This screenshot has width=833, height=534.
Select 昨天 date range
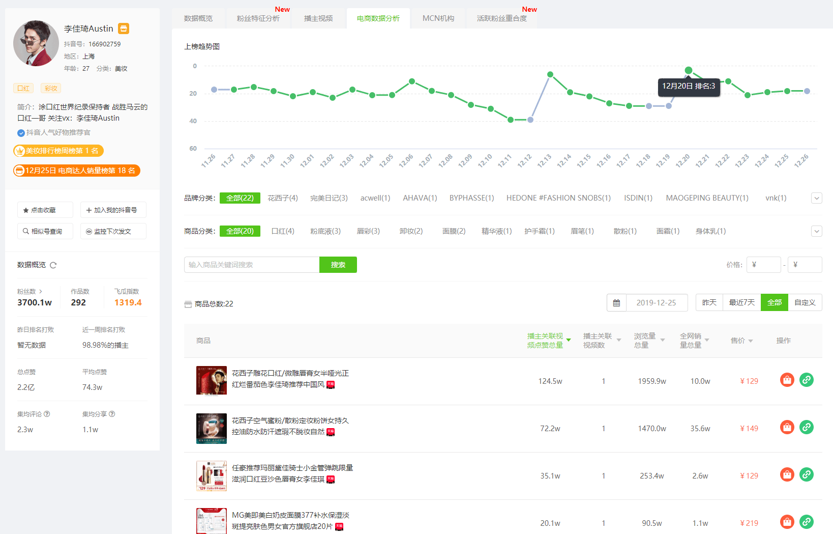709,302
